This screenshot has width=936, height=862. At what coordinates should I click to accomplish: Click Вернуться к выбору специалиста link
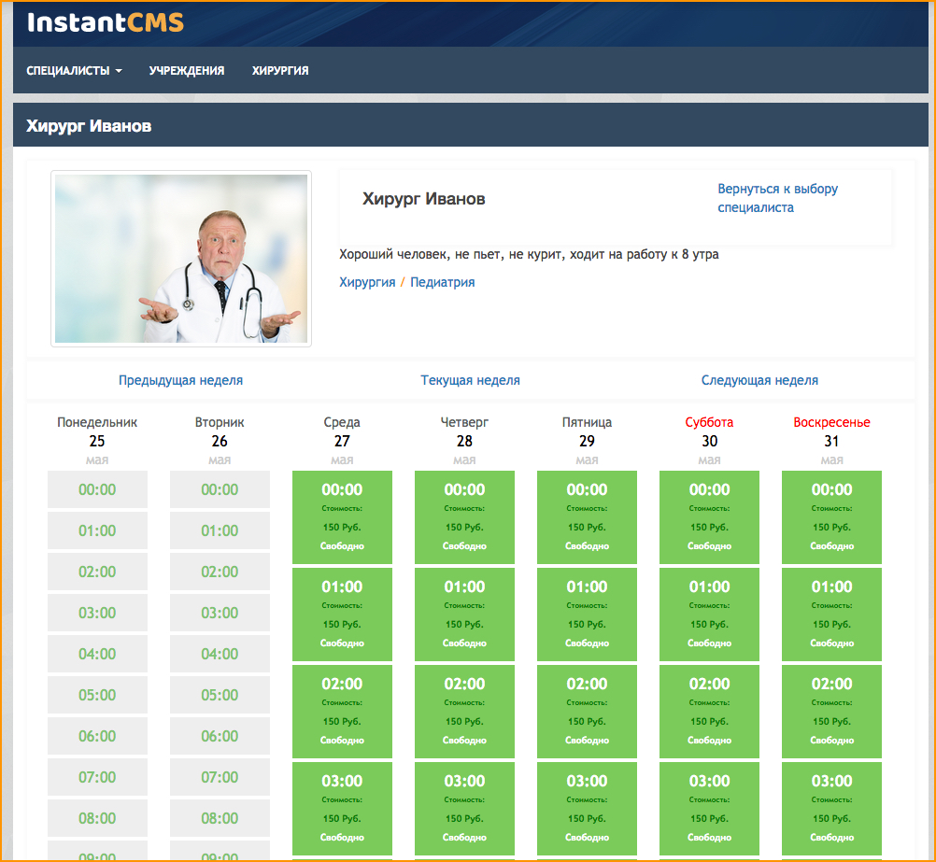click(x=777, y=198)
